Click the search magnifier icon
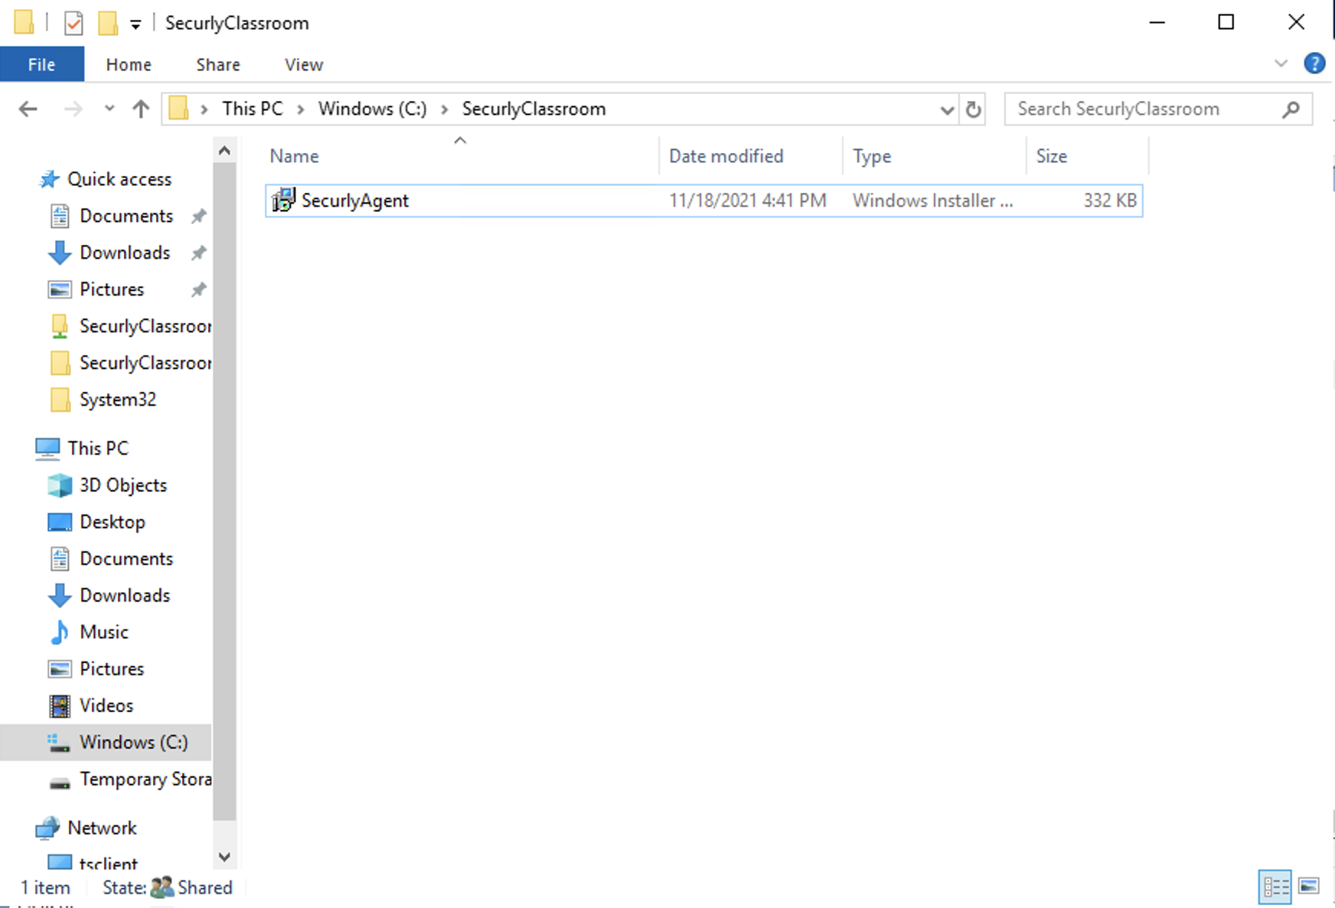This screenshot has width=1335, height=908. [1291, 109]
